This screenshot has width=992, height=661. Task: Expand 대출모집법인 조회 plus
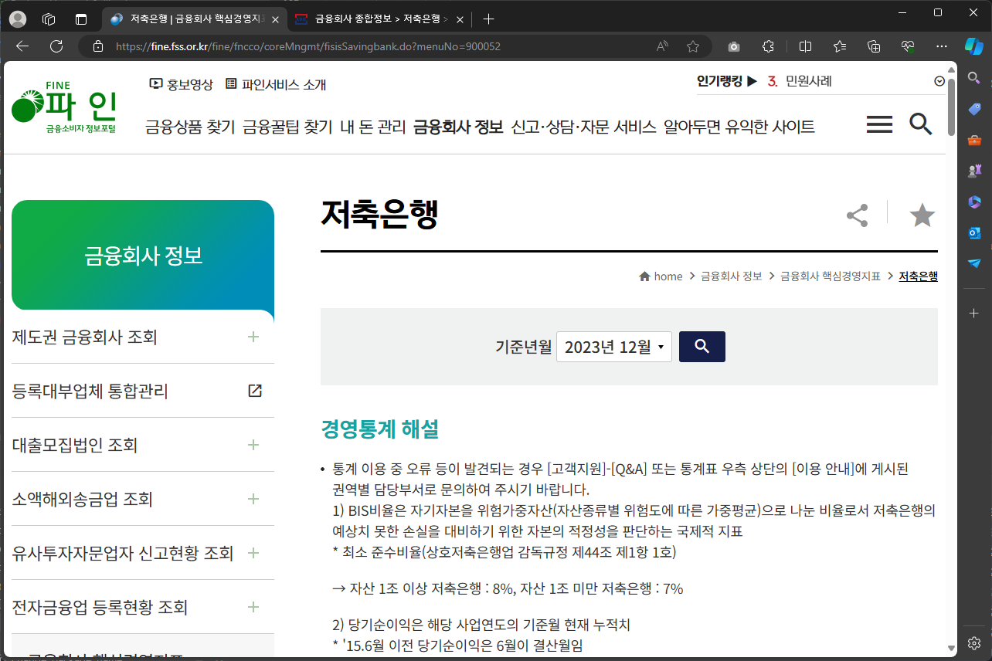click(253, 445)
